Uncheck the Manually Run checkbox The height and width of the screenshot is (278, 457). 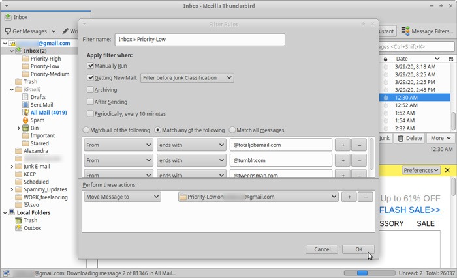(90, 66)
